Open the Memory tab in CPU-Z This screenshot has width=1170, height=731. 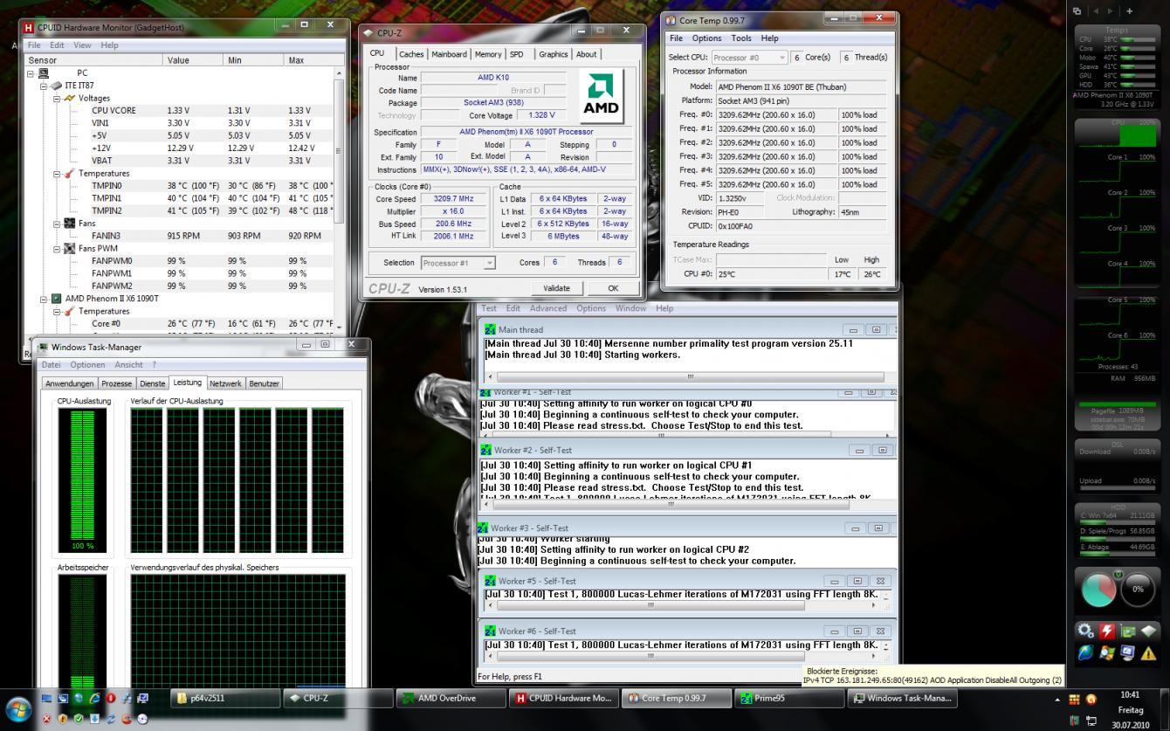coord(488,54)
